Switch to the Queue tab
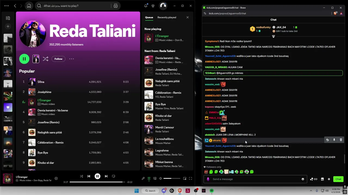This screenshot has height=195, width=348. [149, 17]
